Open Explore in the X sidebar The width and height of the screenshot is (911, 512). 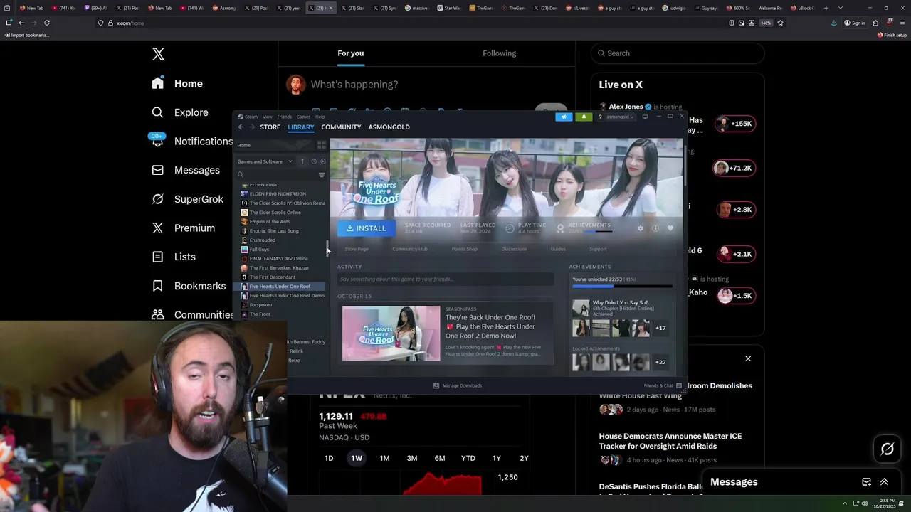[x=180, y=112]
